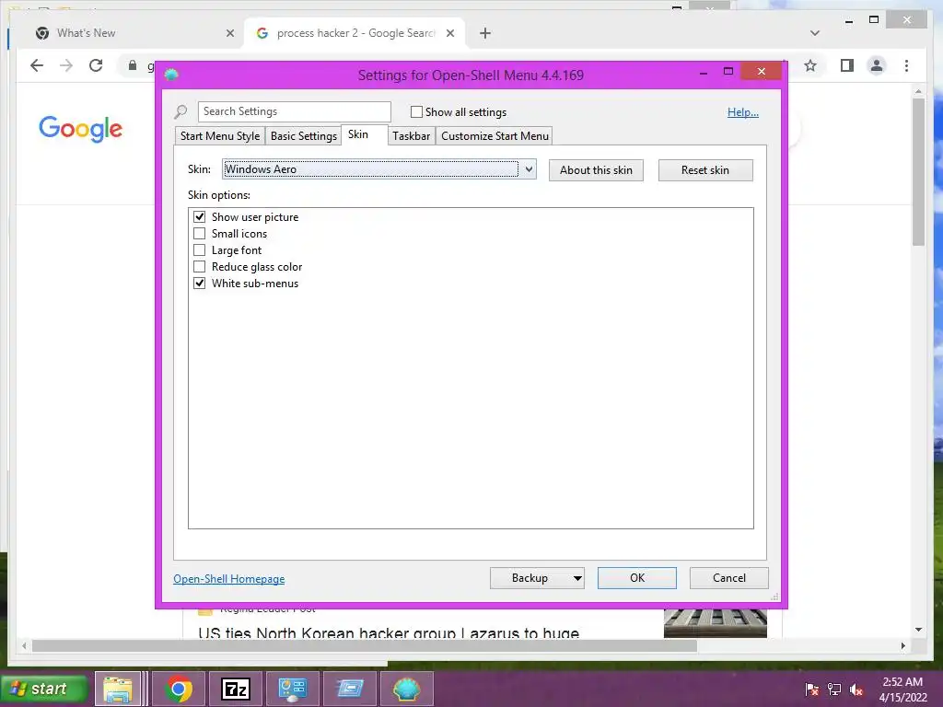This screenshot has height=707, width=943.
Task: Click the muted volume tray icon
Action: coord(856,690)
